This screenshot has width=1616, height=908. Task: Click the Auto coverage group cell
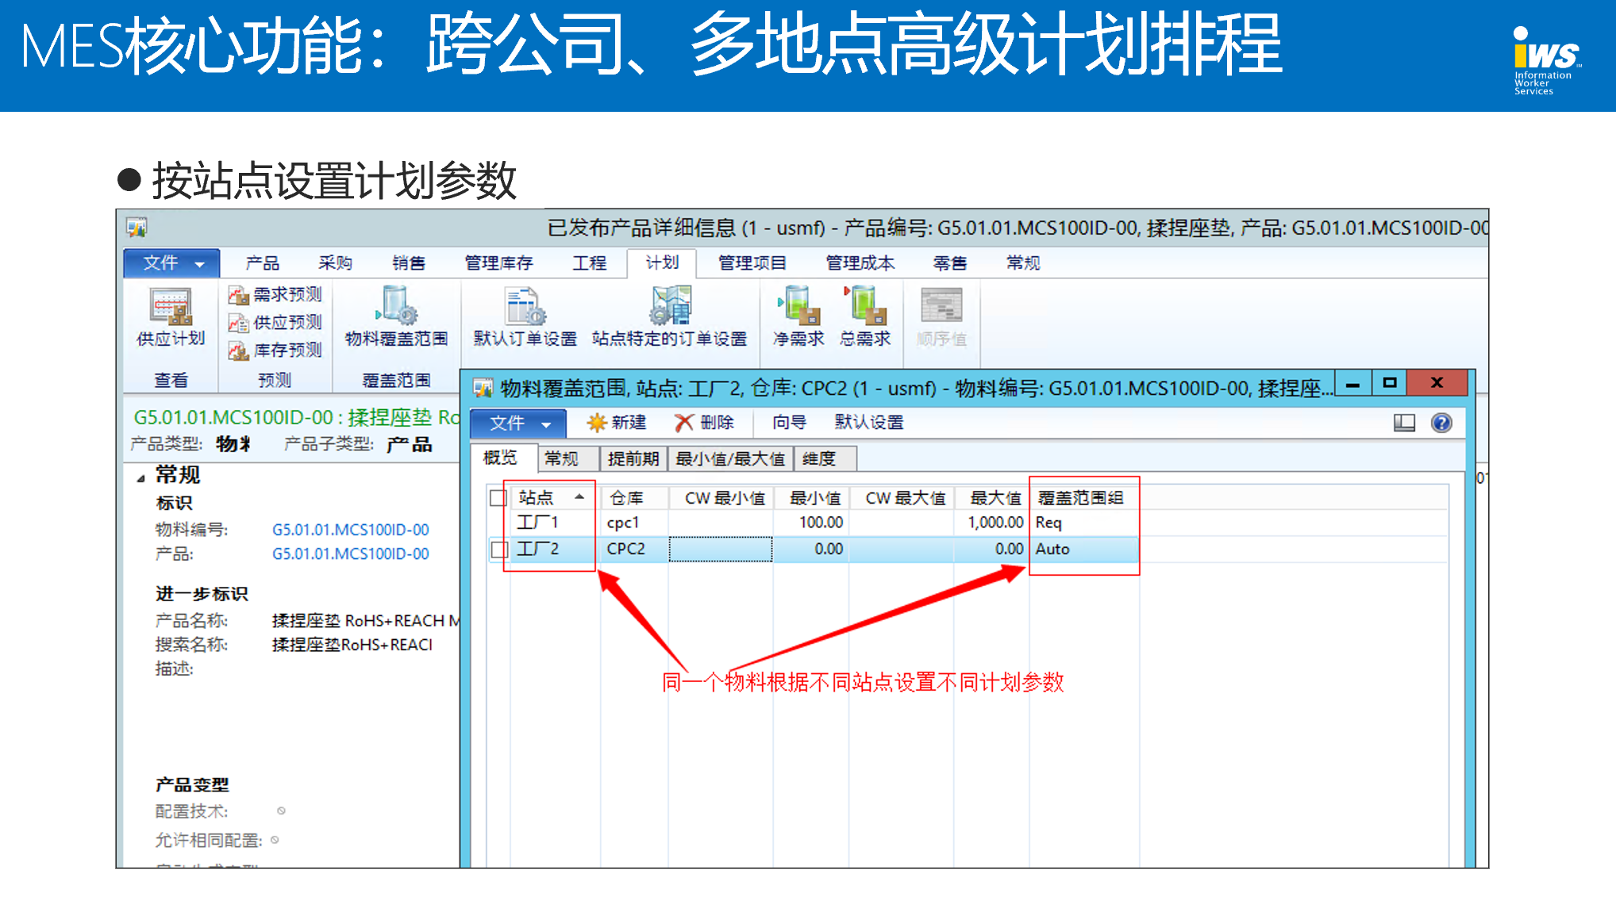(1085, 549)
